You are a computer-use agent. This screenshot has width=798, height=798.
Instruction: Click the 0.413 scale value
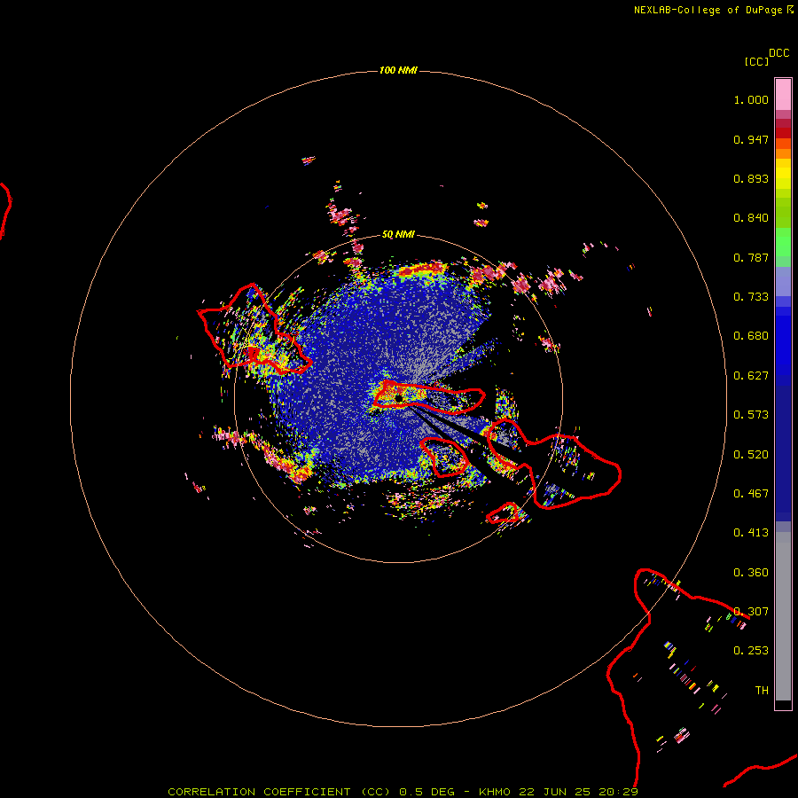(x=751, y=533)
